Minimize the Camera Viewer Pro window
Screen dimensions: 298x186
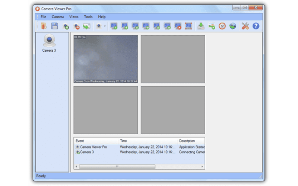(x=237, y=7)
